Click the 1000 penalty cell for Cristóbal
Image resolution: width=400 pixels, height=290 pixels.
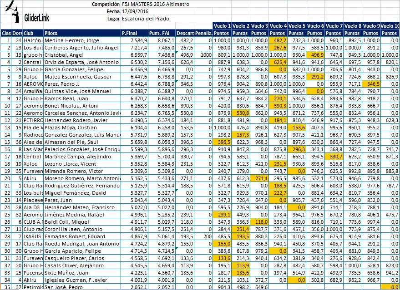tap(203, 55)
